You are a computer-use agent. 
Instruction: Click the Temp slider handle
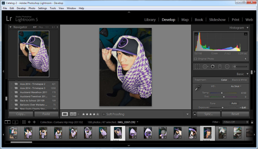(222, 93)
